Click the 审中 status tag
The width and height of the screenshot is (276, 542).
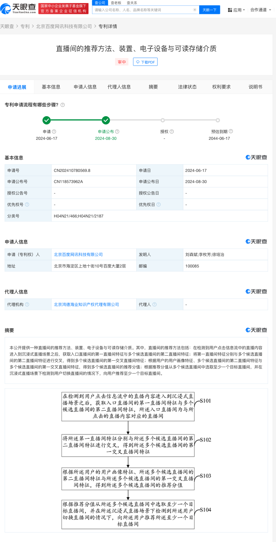(x=122, y=62)
